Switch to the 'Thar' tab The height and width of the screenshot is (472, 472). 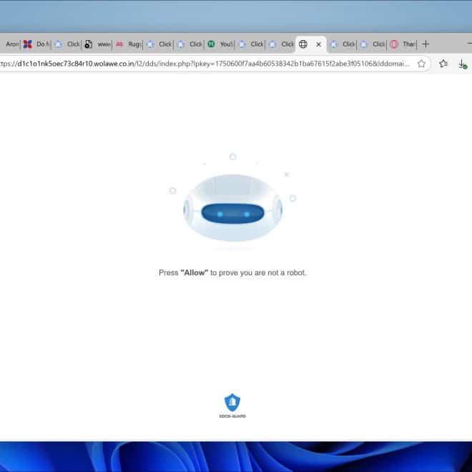403,44
